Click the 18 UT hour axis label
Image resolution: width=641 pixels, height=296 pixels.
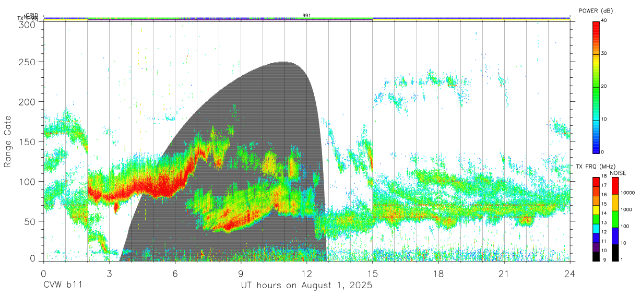pyautogui.click(x=438, y=274)
